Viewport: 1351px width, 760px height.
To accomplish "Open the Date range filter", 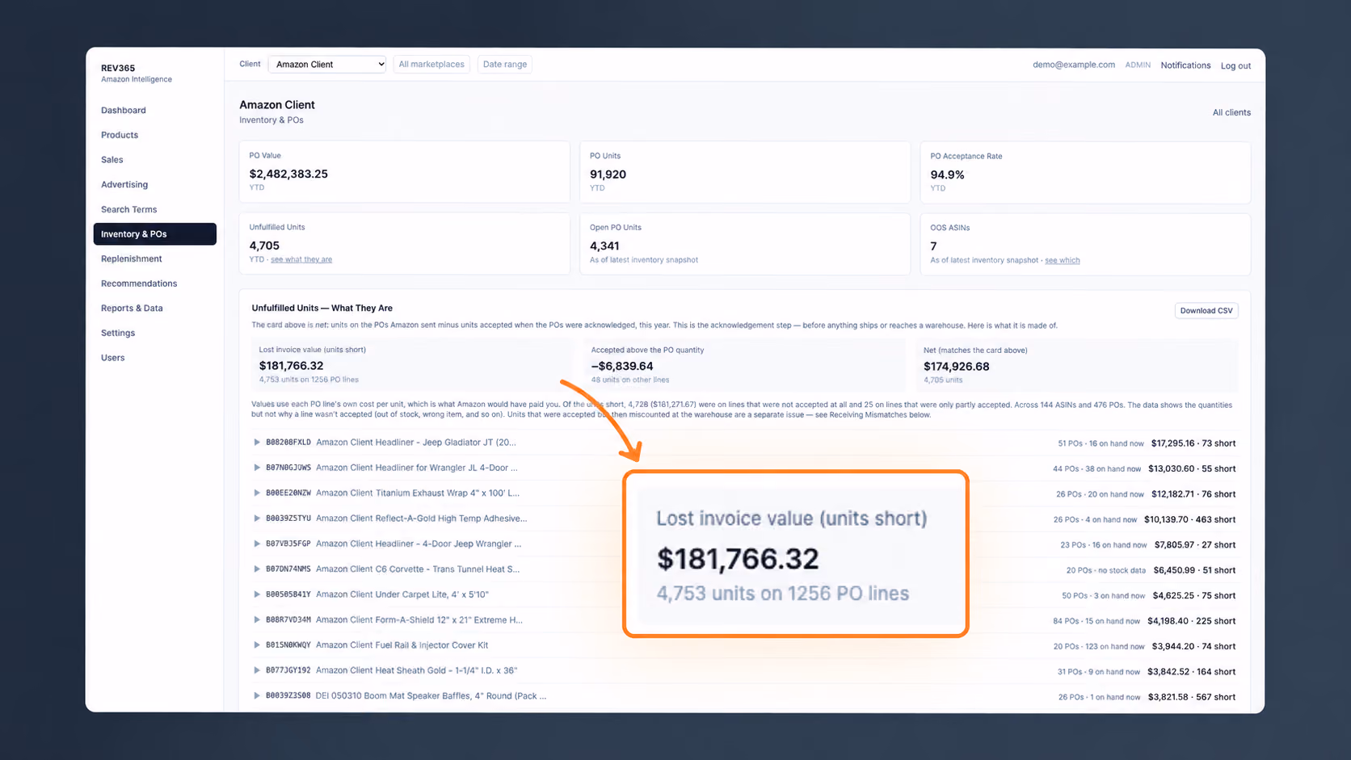I will pyautogui.click(x=505, y=65).
